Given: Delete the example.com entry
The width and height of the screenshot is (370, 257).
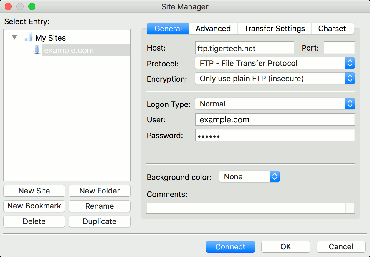Looking at the screenshot, I should (34, 221).
